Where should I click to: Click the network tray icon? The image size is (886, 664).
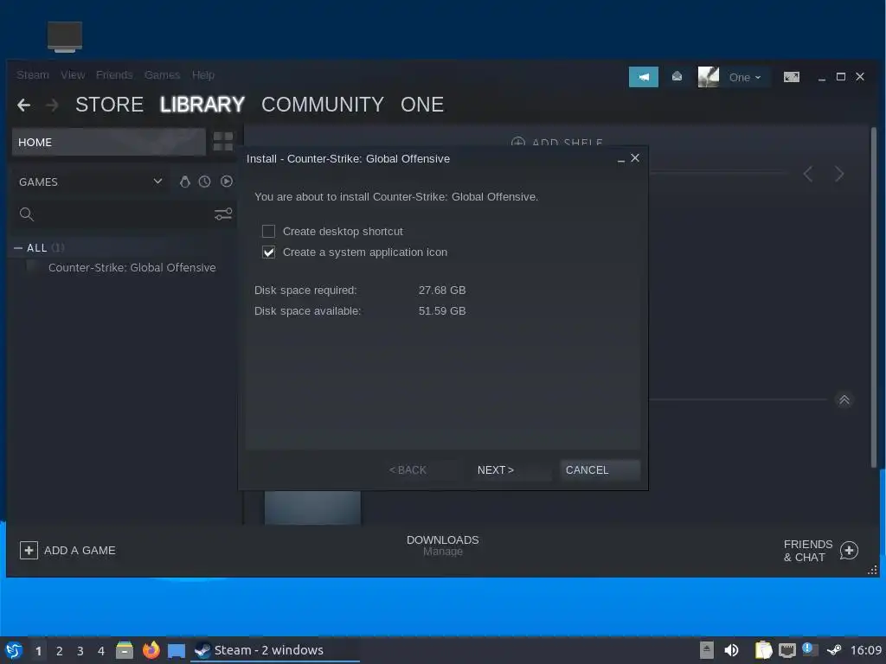pos(787,650)
